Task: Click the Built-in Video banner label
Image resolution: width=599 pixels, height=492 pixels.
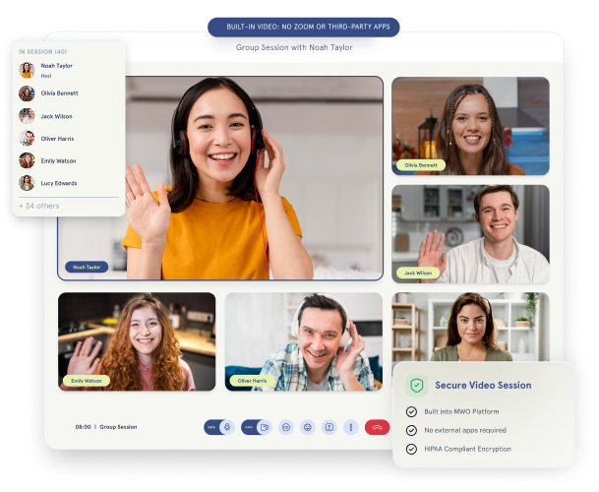Action: click(304, 27)
